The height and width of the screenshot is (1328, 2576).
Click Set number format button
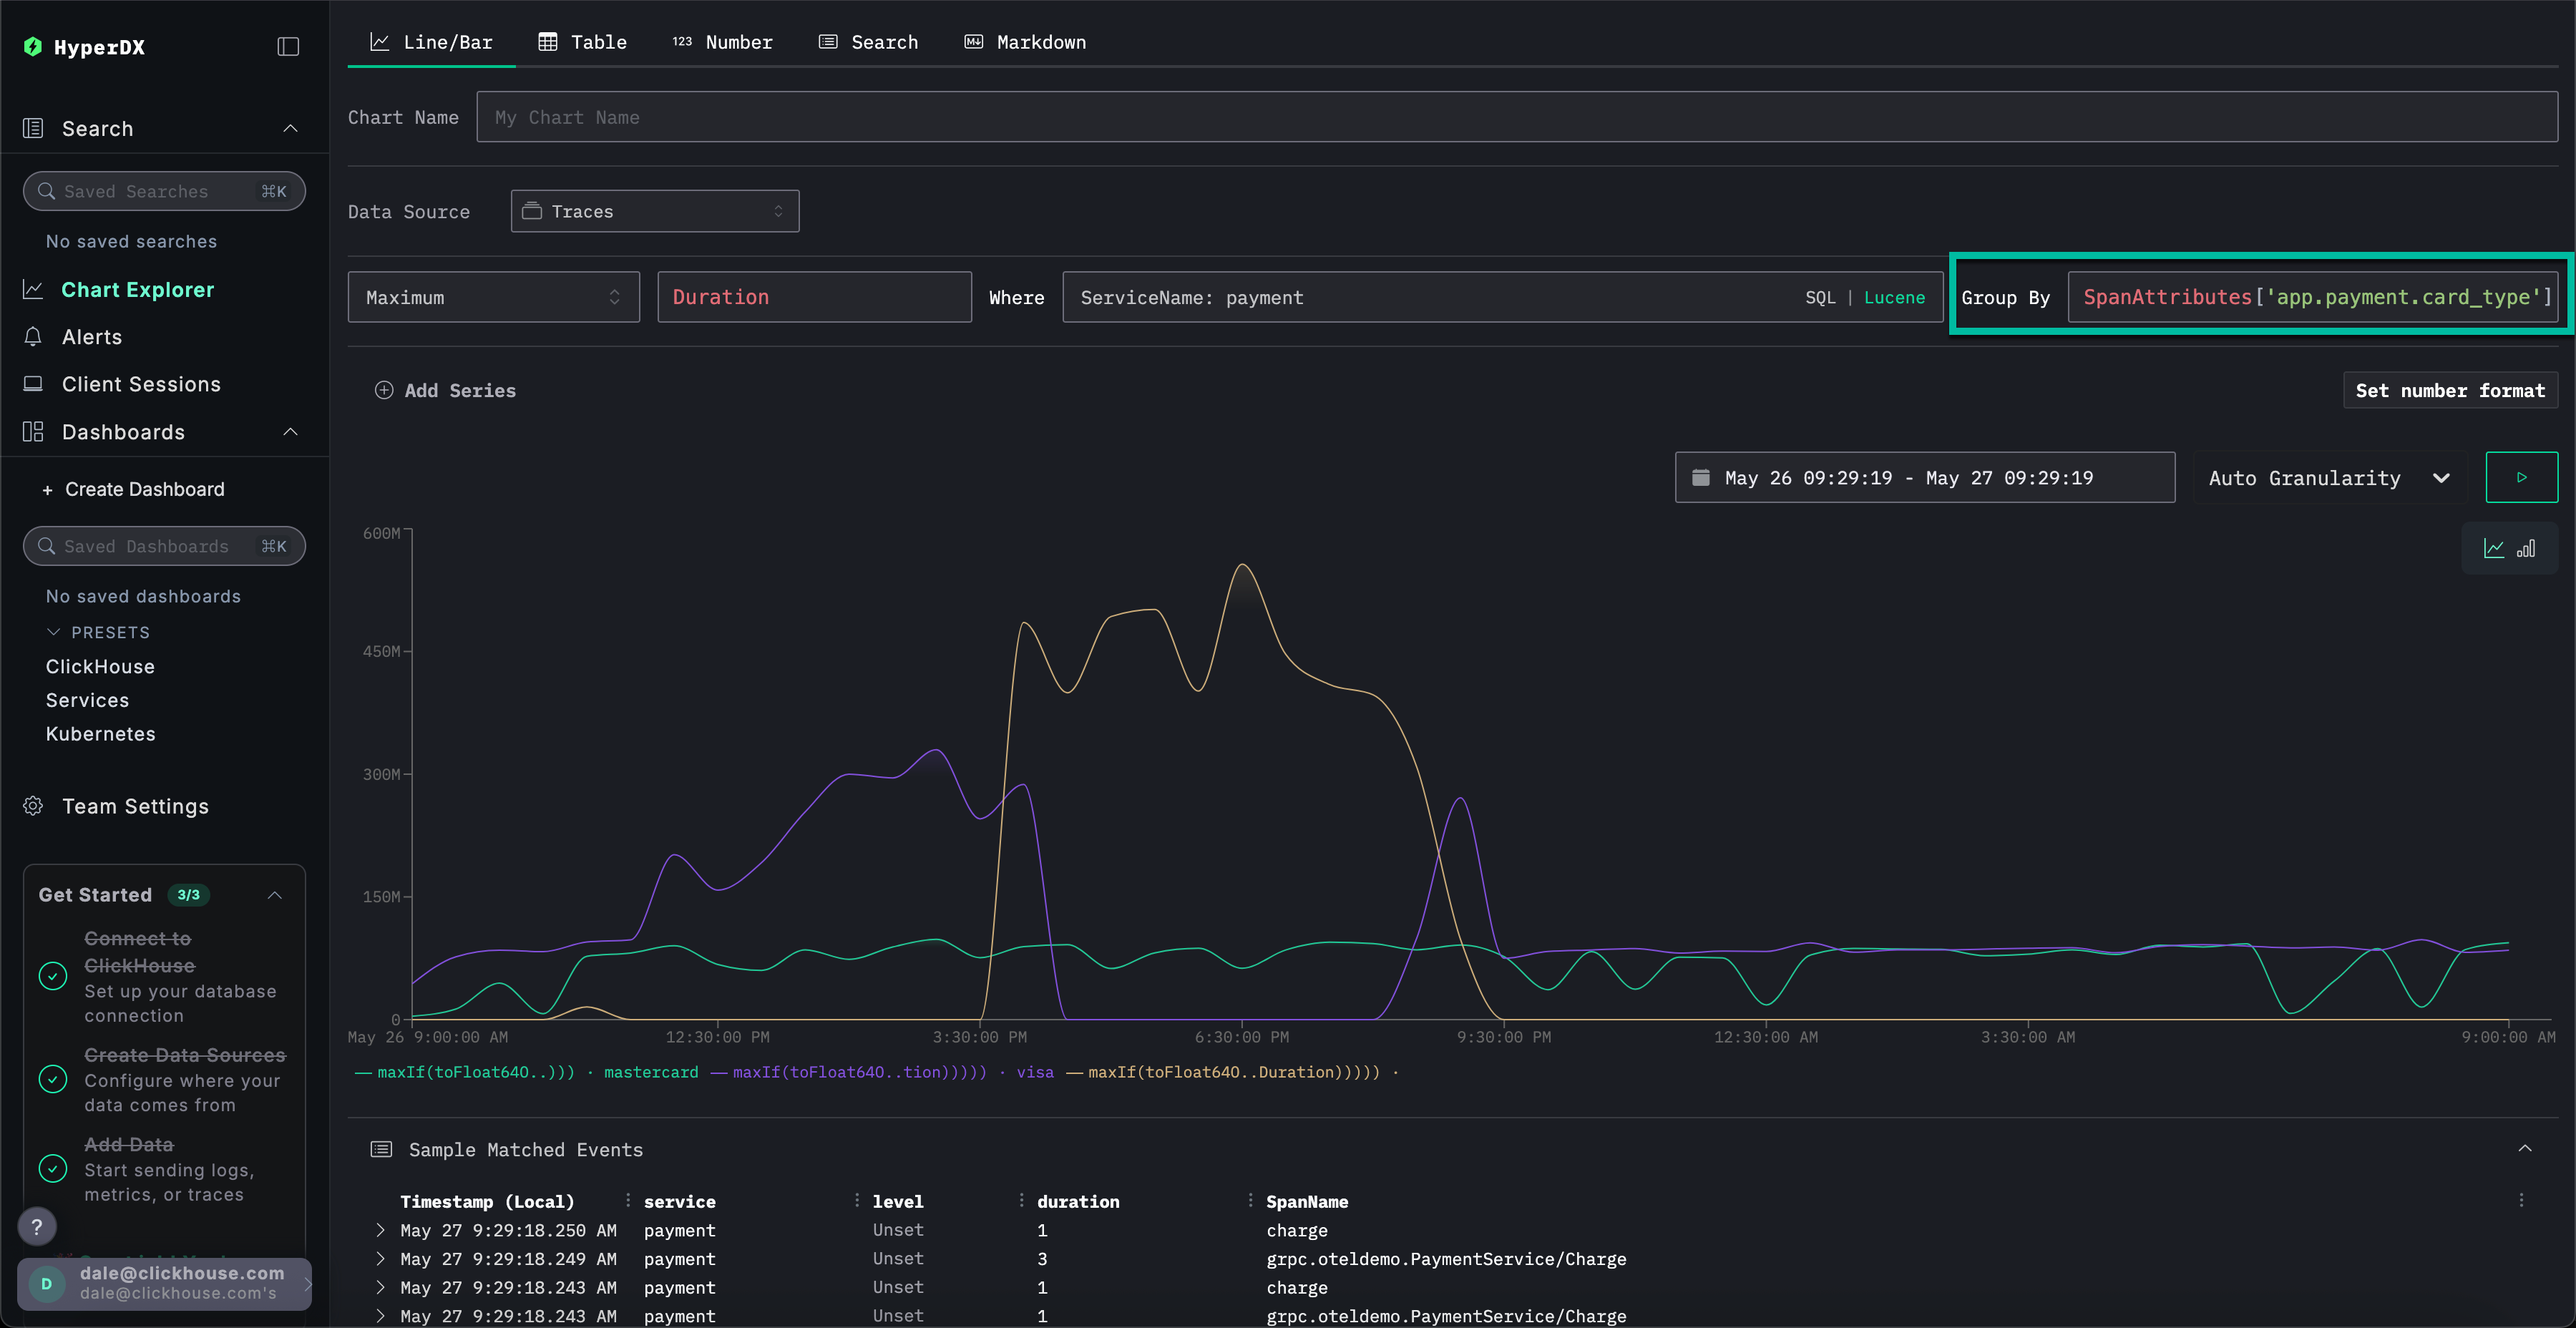2449,390
